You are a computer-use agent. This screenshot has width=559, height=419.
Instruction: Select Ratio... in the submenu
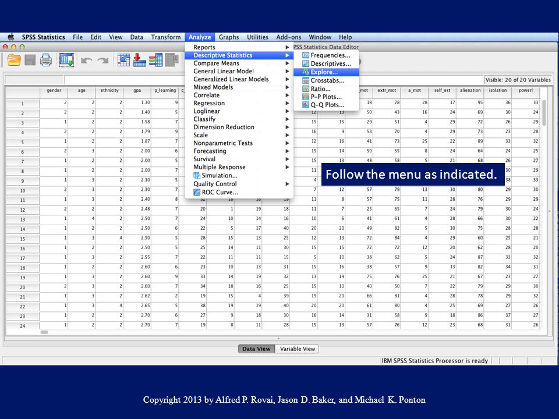click(x=326, y=88)
